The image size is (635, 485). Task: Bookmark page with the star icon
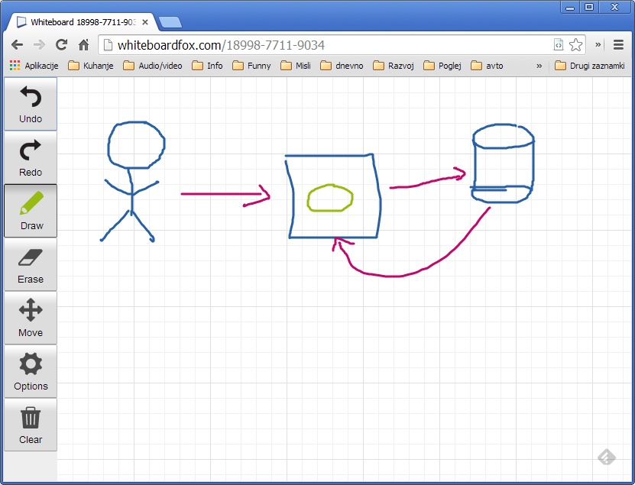[576, 45]
